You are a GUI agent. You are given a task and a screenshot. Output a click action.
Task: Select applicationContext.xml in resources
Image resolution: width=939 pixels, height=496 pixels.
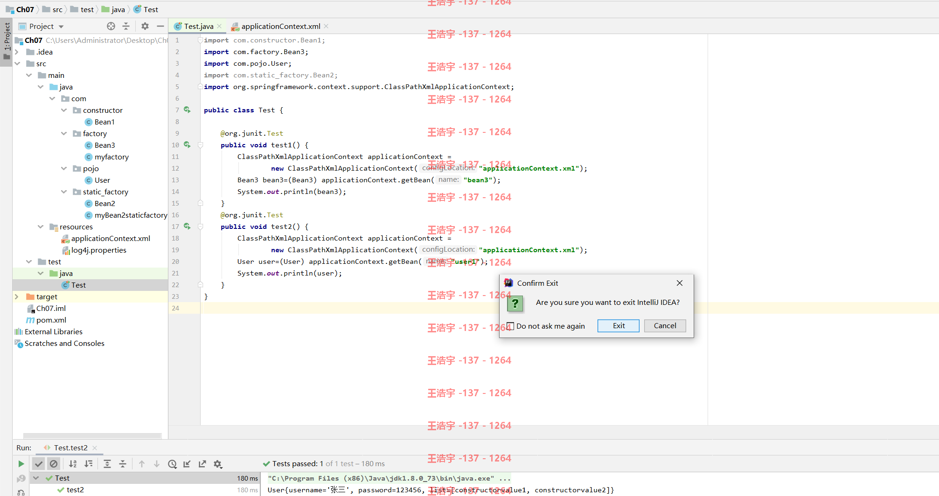point(106,238)
